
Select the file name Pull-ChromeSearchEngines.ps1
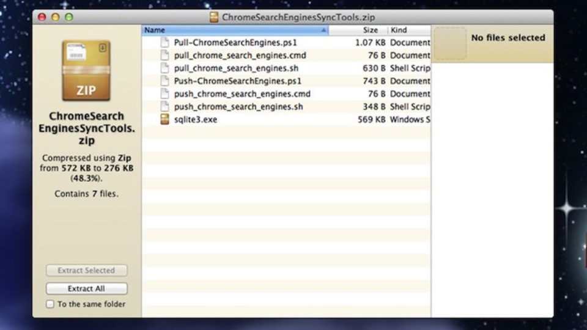click(235, 42)
